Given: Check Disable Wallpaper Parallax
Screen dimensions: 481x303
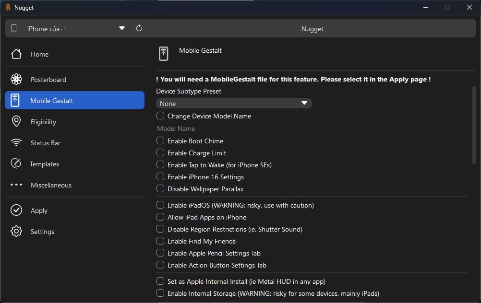Looking at the screenshot, I should coord(160,188).
